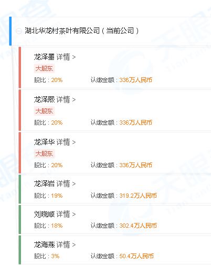The width and height of the screenshot is (211, 265).
Task: Open shareholder 刘晓顺 name link
Action: pos(44,214)
